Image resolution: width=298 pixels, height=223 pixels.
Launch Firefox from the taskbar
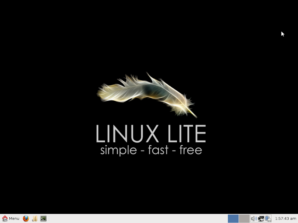(25, 219)
